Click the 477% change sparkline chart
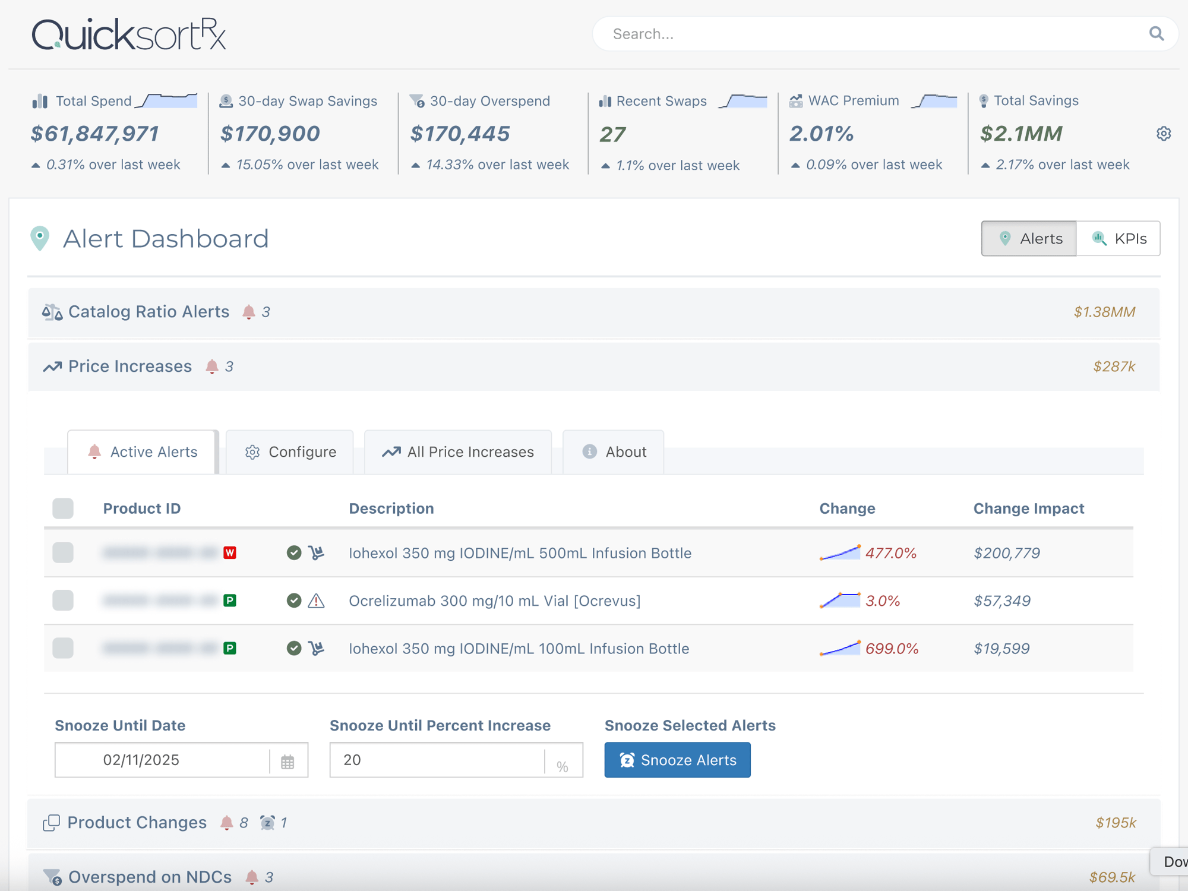Screen dimensions: 1188x891 pyautogui.click(x=839, y=552)
